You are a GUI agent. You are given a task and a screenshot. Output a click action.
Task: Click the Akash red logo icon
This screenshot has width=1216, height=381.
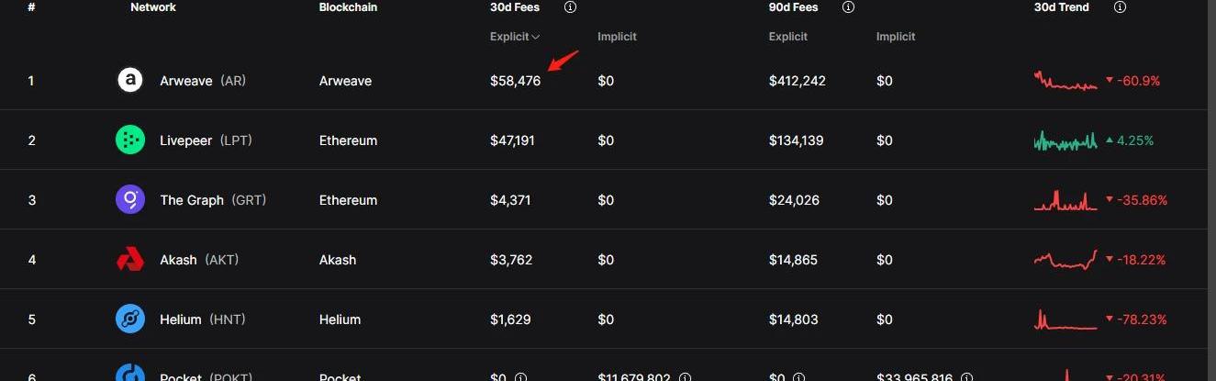pyautogui.click(x=130, y=260)
